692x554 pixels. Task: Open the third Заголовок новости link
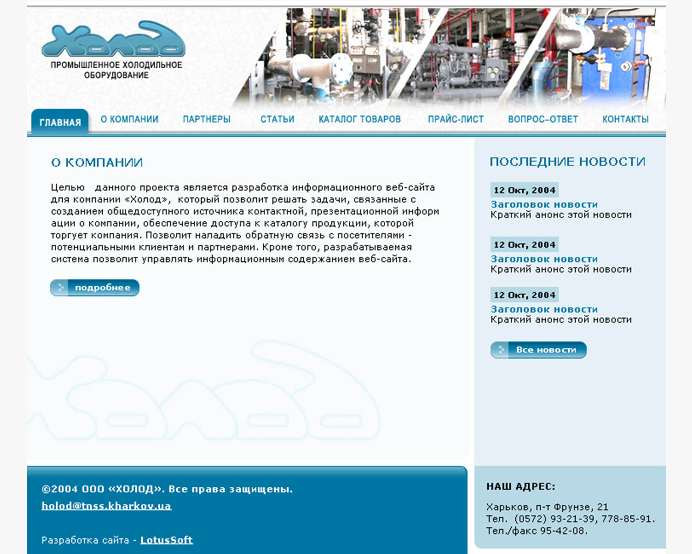coord(544,309)
